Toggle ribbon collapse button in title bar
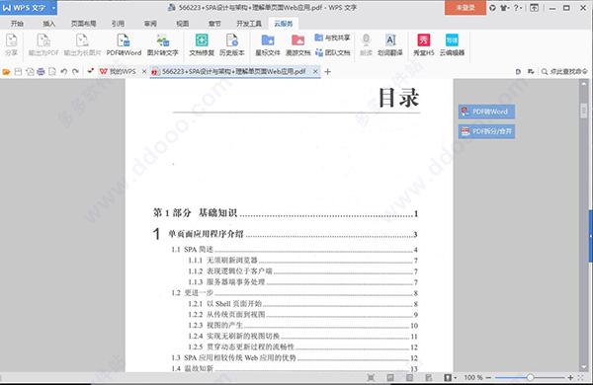Image resolution: width=593 pixels, height=385 pixels. pos(534,8)
